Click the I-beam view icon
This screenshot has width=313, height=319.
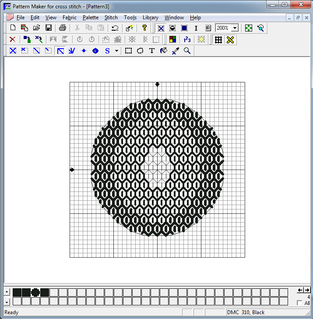196,28
